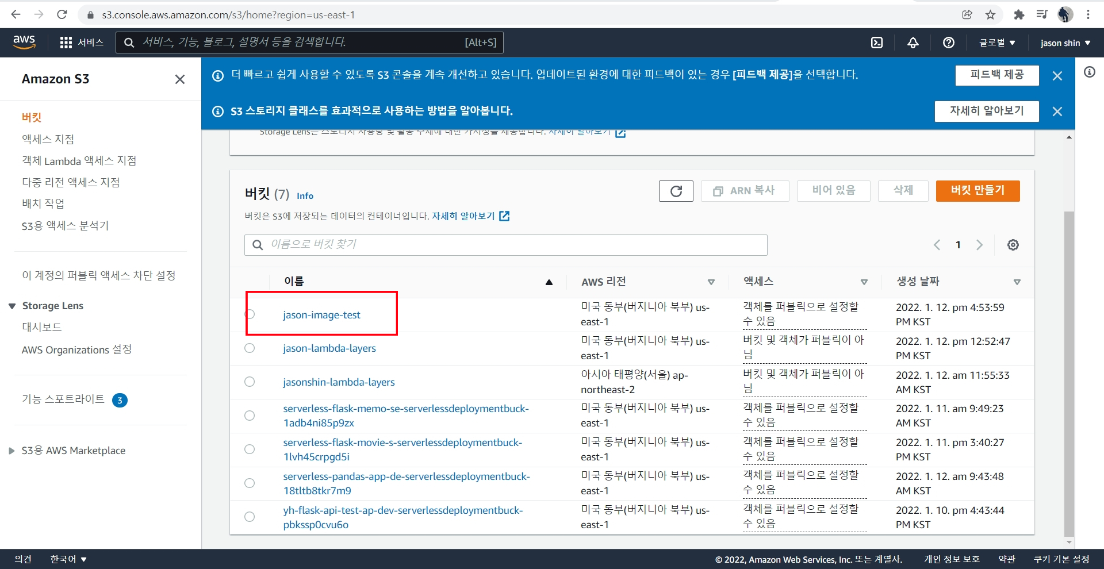This screenshot has height=569, width=1104.
Task: Open AWS CloudShell icon
Action: (877, 43)
